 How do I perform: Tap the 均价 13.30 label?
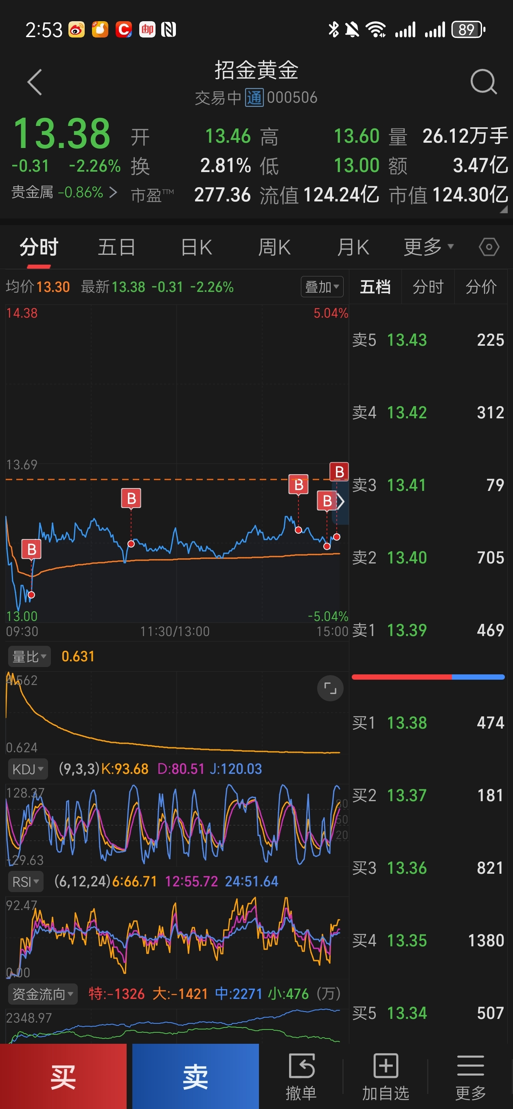(x=38, y=287)
